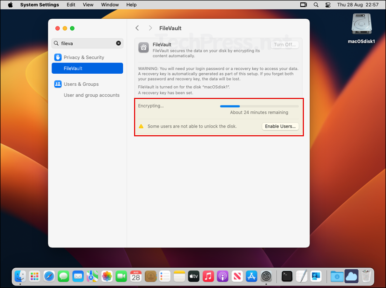The height and width of the screenshot is (288, 386).
Task: Click date and time in menu bar
Action: (x=358, y=5)
